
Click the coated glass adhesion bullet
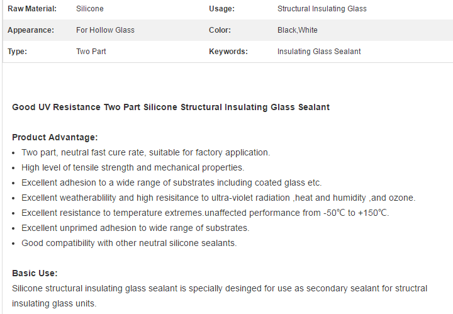coord(172,182)
